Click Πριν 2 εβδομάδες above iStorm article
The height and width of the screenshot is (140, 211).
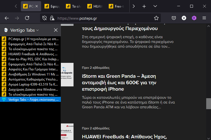pos(96,68)
